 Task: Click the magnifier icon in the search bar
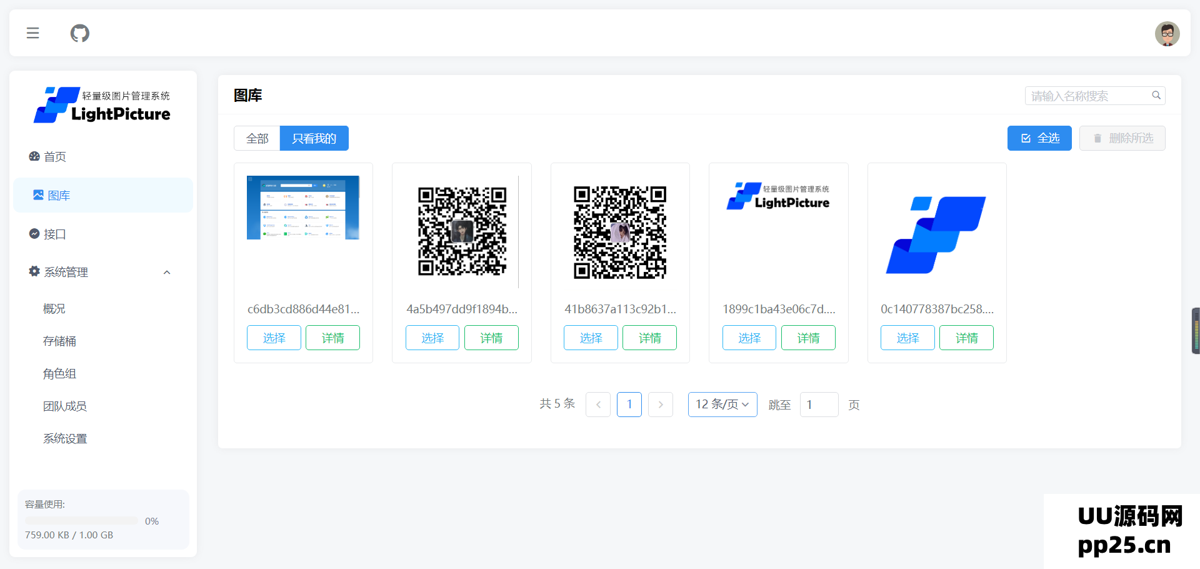click(1156, 95)
